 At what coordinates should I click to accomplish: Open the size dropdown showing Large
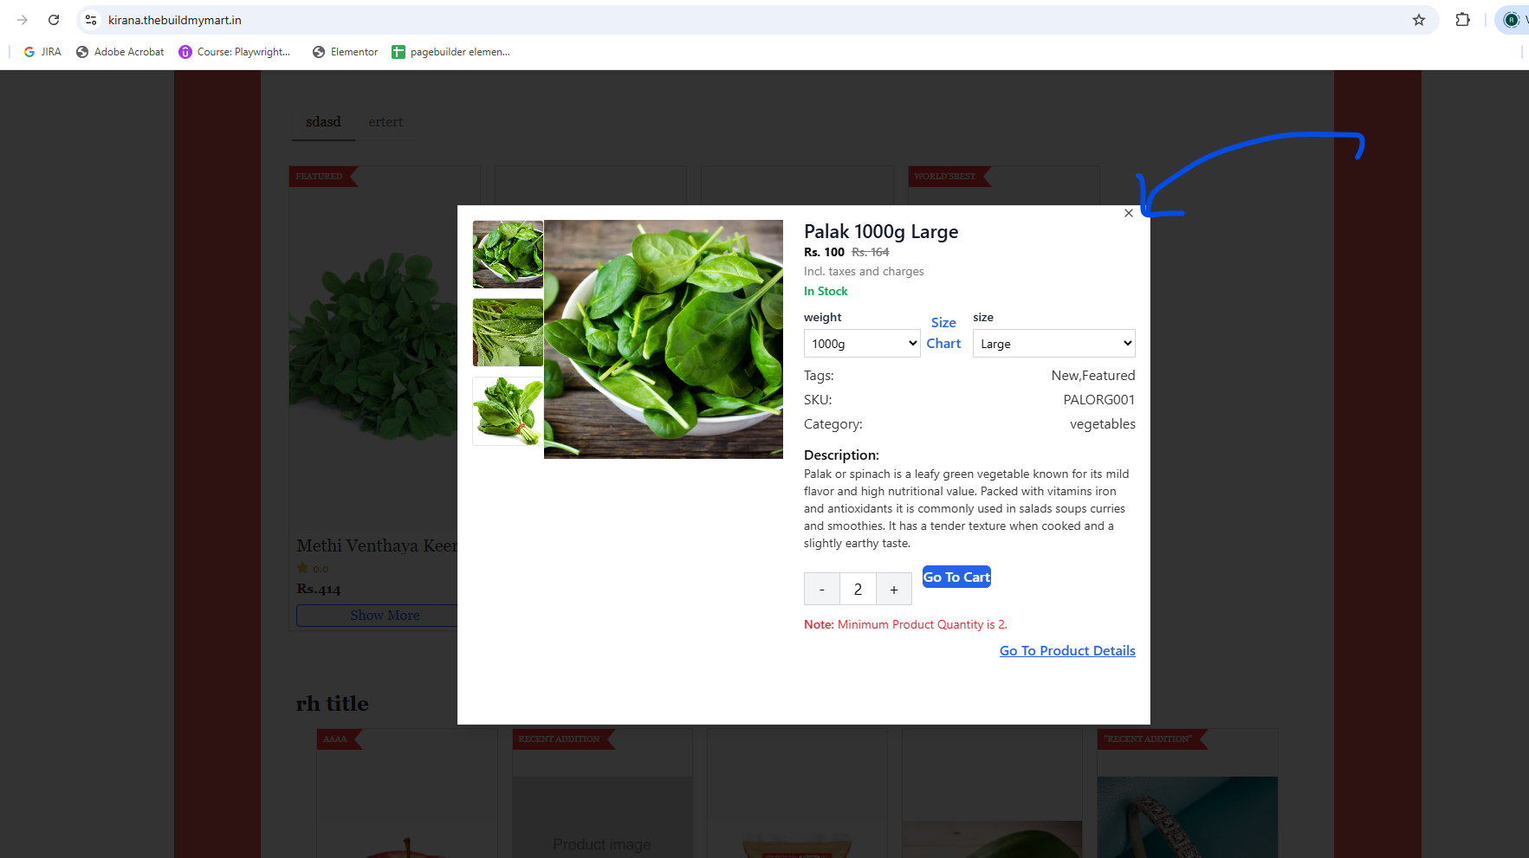tap(1054, 344)
